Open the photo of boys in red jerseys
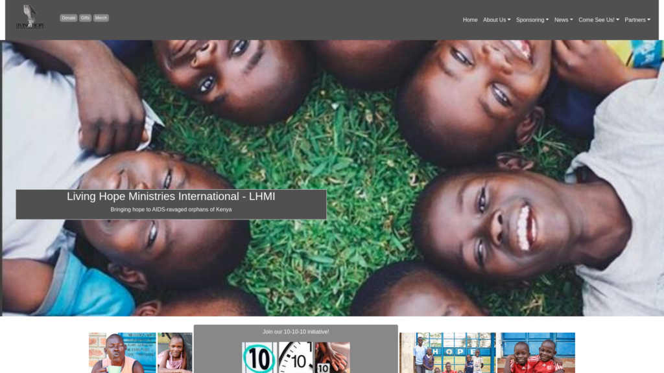 (x=536, y=353)
